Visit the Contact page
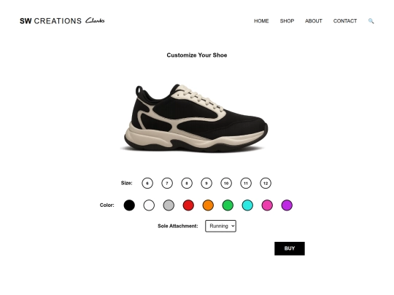394x295 pixels. click(345, 21)
